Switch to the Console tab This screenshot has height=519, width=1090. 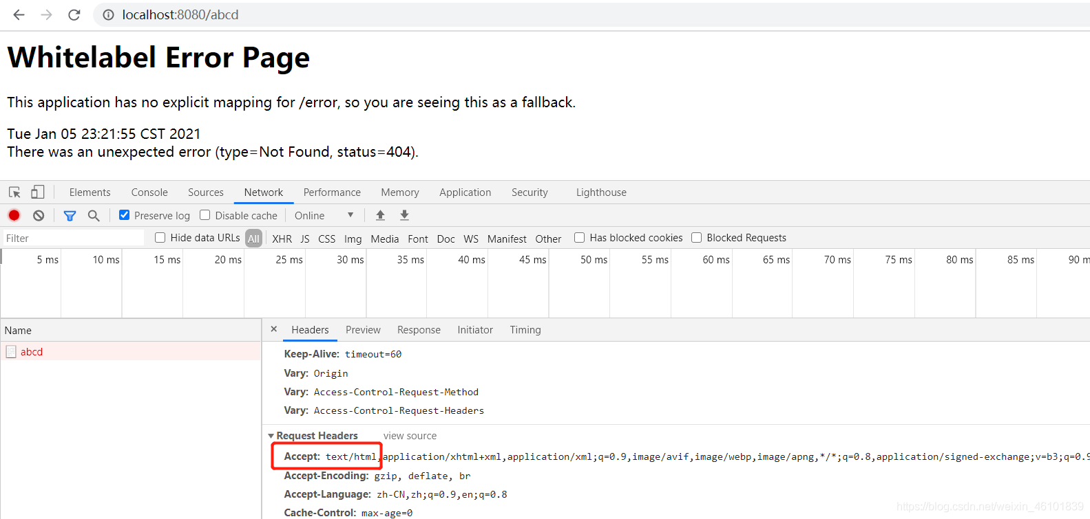pos(149,192)
